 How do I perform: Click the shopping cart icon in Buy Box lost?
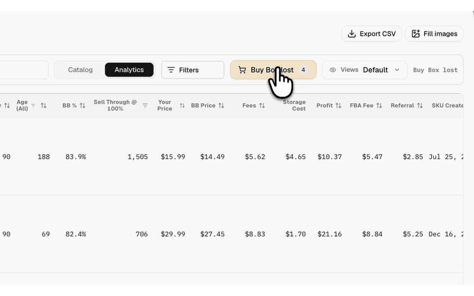click(x=242, y=70)
